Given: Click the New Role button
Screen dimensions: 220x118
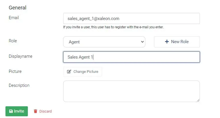Looking at the screenshot, I should coord(177,42).
